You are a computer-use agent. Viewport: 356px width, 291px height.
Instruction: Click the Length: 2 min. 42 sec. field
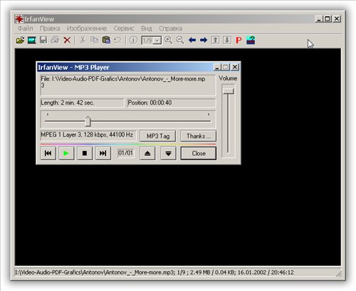click(82, 103)
